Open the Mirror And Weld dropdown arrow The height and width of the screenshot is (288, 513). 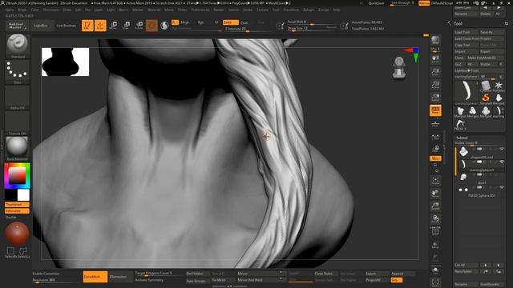pyautogui.click(x=281, y=279)
